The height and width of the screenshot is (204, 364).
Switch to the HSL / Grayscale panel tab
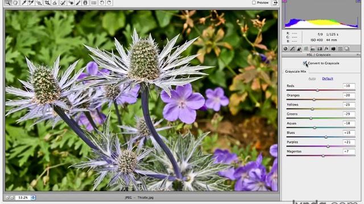[x=306, y=49]
